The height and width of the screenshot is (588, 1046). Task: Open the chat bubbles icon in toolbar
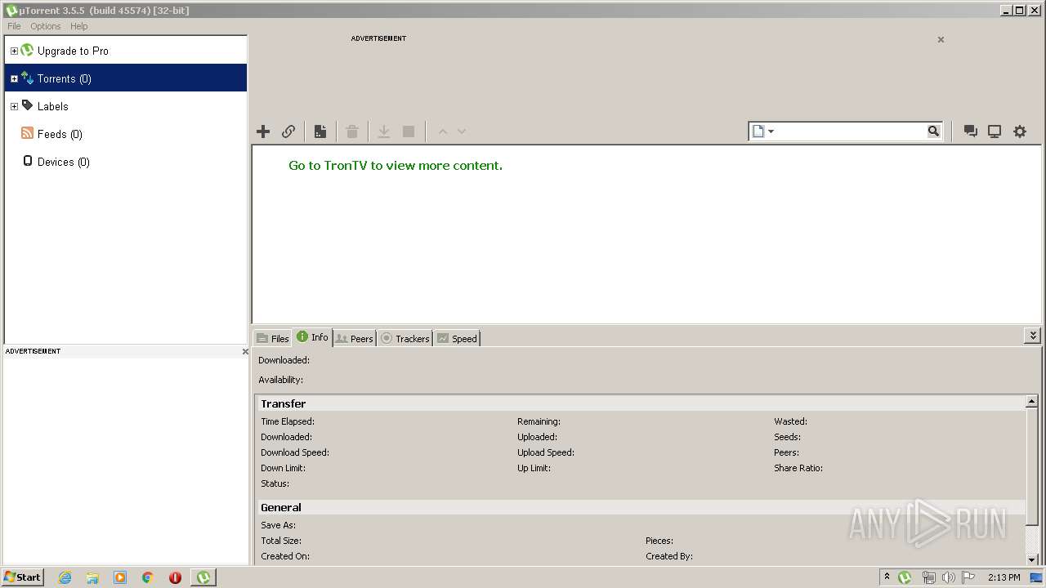click(x=971, y=131)
